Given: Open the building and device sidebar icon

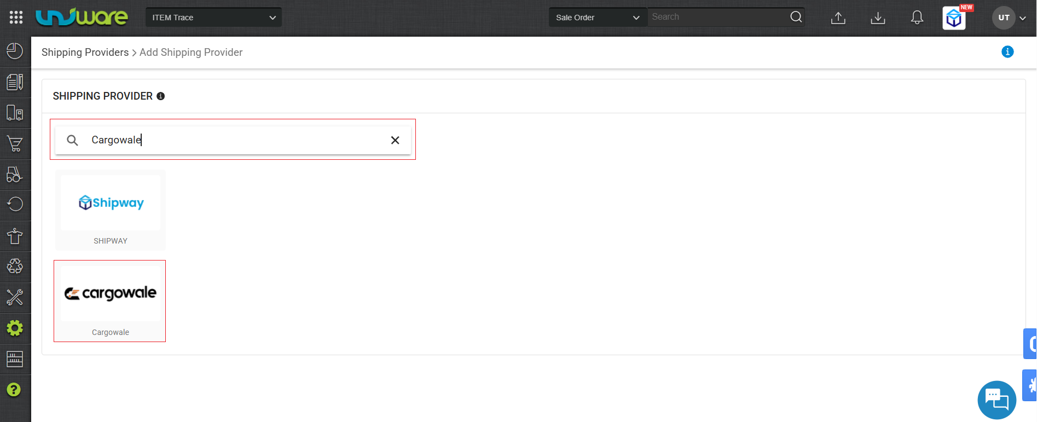Looking at the screenshot, I should tap(15, 113).
